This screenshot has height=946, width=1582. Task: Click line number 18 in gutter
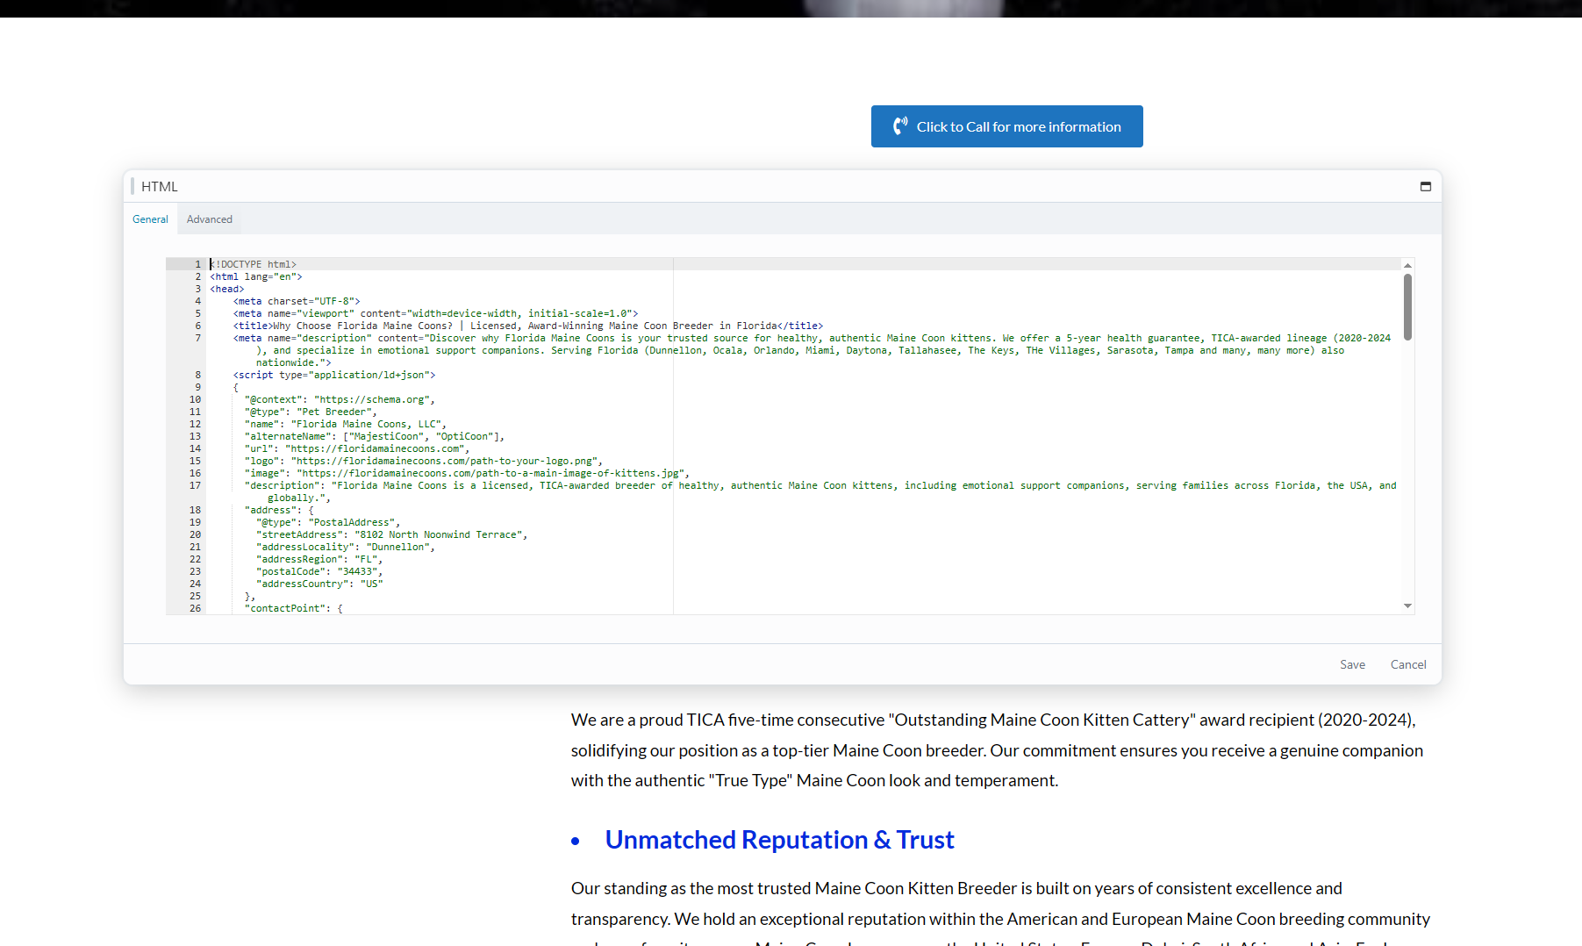[x=195, y=510]
